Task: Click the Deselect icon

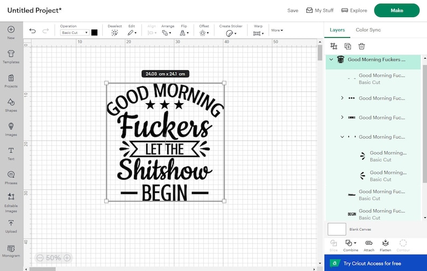Action: coord(115,33)
